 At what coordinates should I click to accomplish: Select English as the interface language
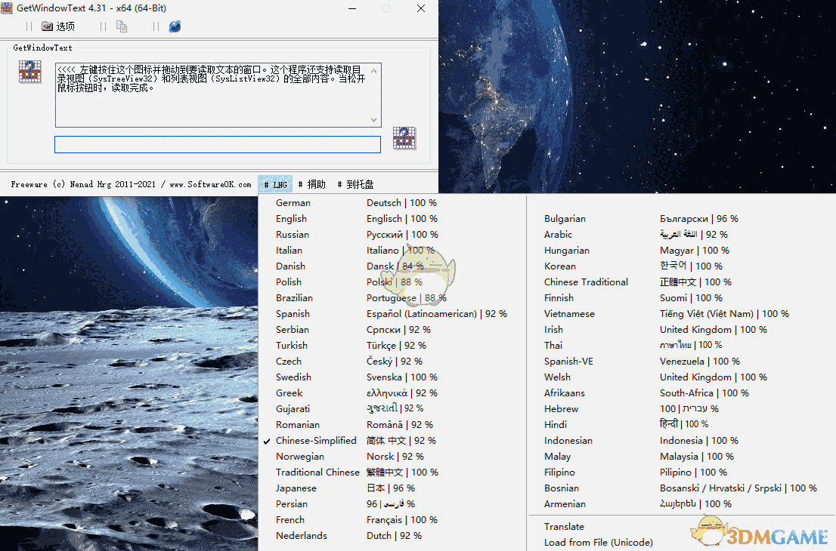point(291,218)
